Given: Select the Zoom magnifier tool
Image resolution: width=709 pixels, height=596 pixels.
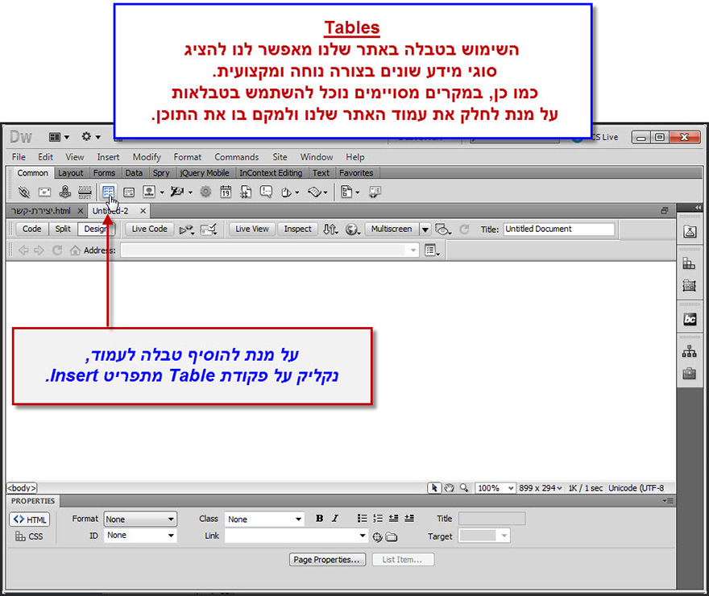Looking at the screenshot, I should 464,488.
